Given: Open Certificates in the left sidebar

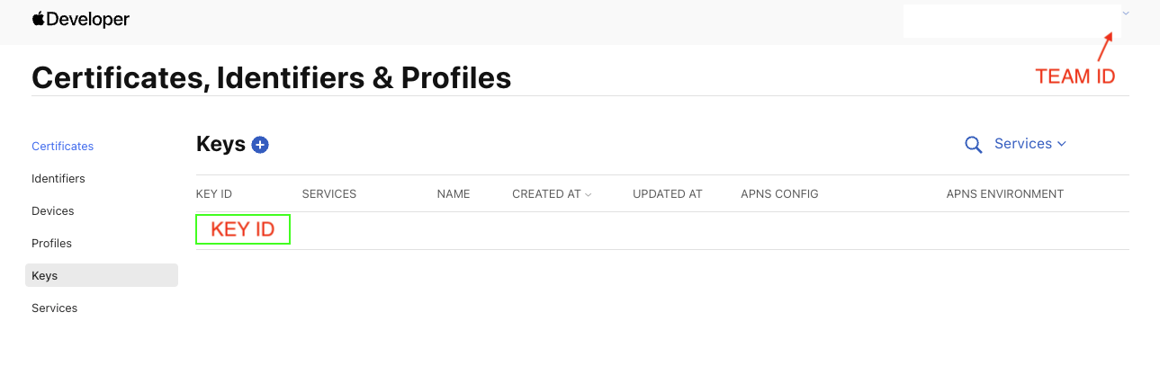Looking at the screenshot, I should (x=62, y=147).
